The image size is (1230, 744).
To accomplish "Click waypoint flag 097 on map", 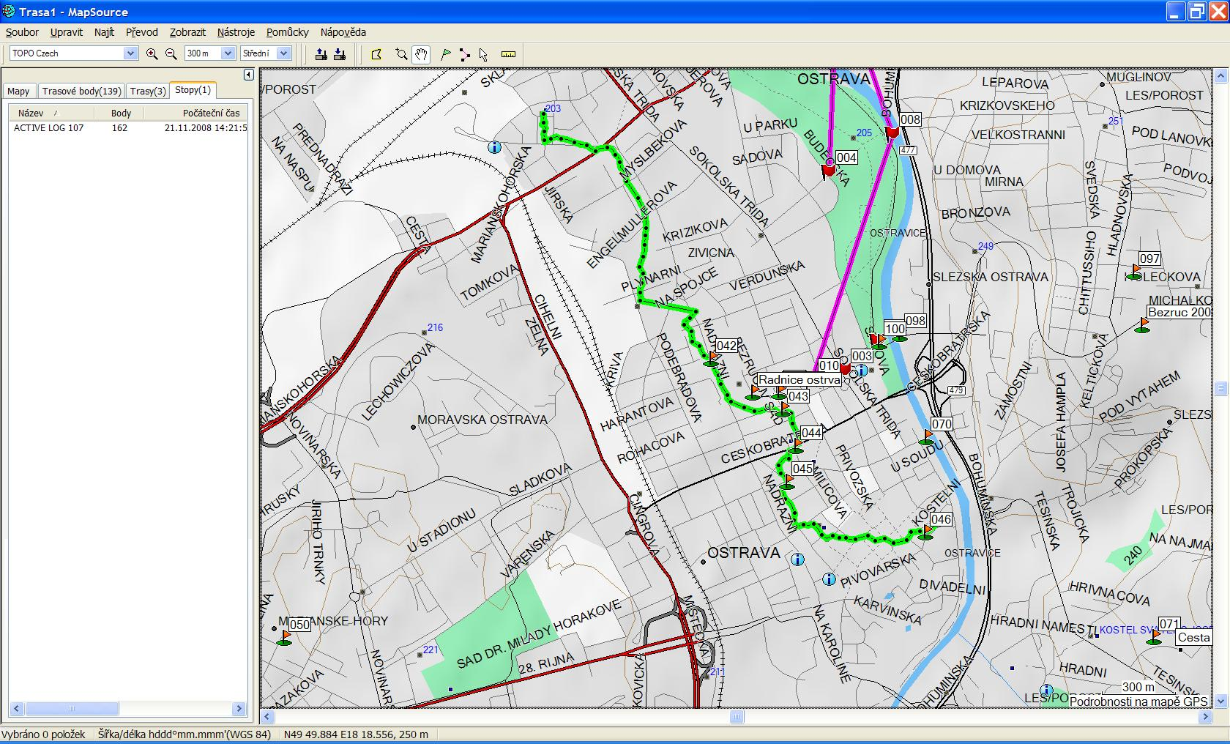I will 1135,272.
